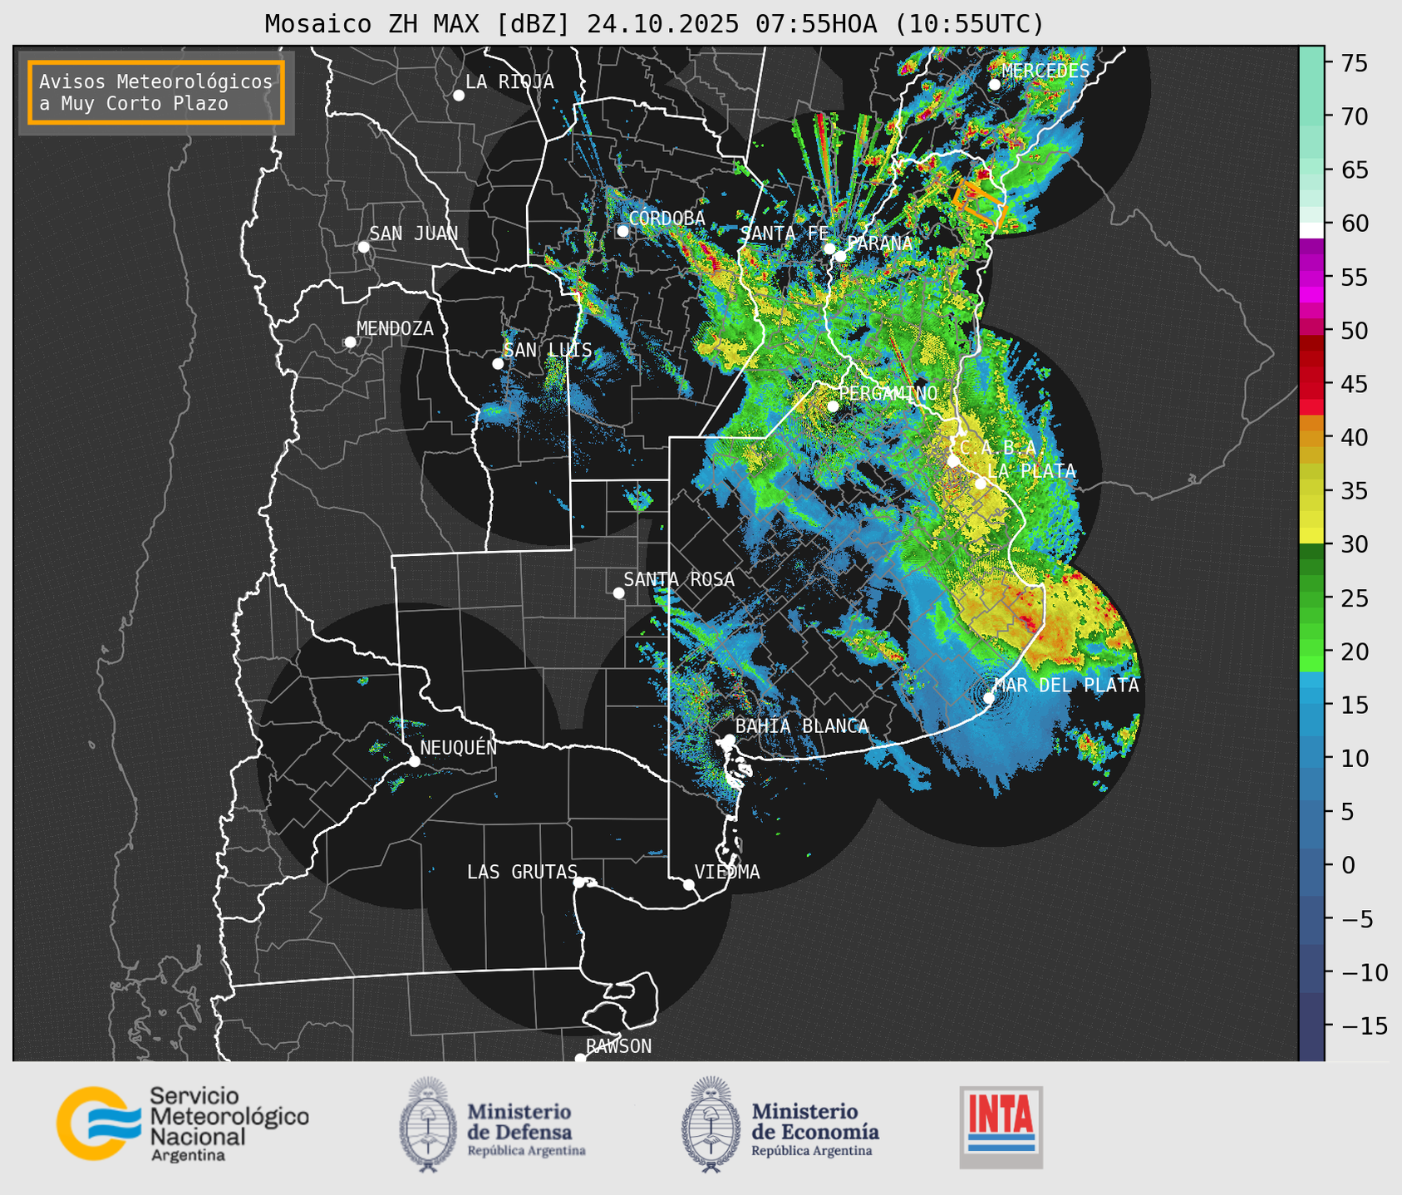Click the Ministerio de Economía emblem
Viewport: 1402px width, 1195px height.
coord(711,1124)
